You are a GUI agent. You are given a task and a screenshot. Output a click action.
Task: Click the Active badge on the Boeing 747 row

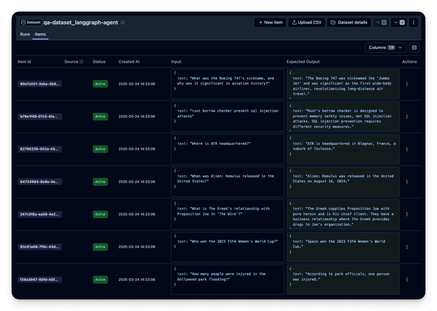pyautogui.click(x=100, y=84)
